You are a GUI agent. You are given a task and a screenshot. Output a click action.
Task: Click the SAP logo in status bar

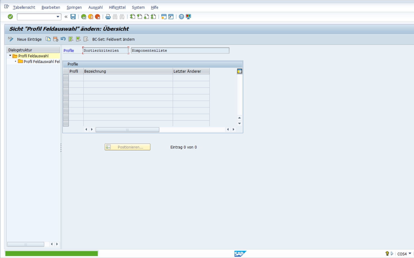240,254
